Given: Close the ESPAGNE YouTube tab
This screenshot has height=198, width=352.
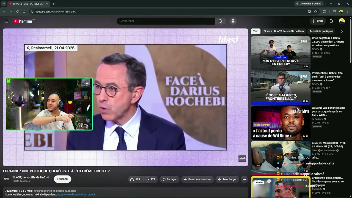Looking at the screenshot, I should pos(47,4).
